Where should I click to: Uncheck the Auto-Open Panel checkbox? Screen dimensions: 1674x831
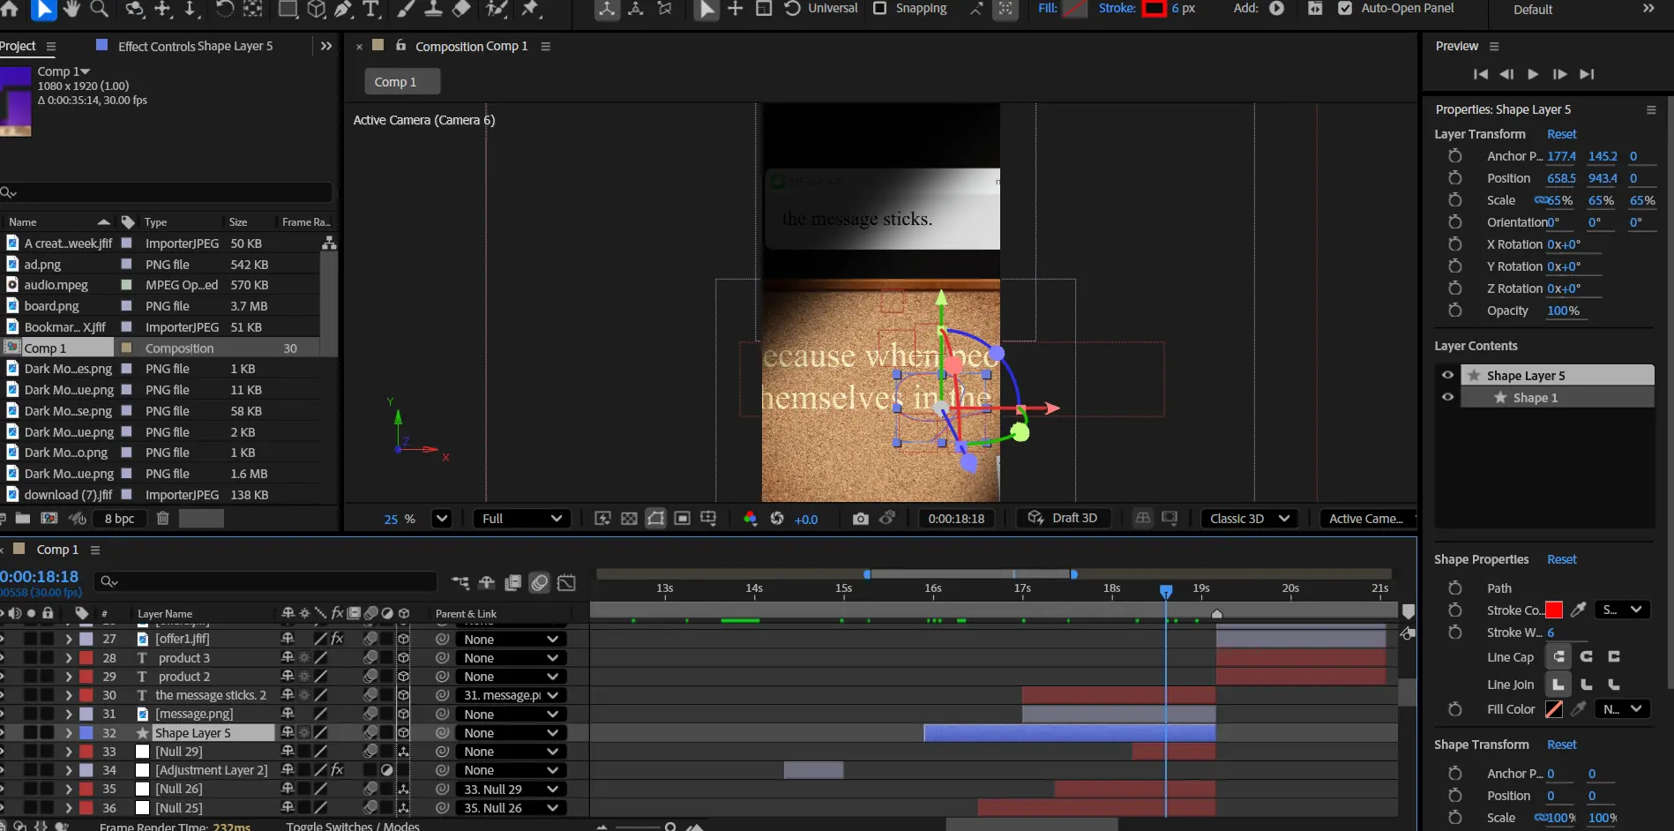click(1344, 8)
